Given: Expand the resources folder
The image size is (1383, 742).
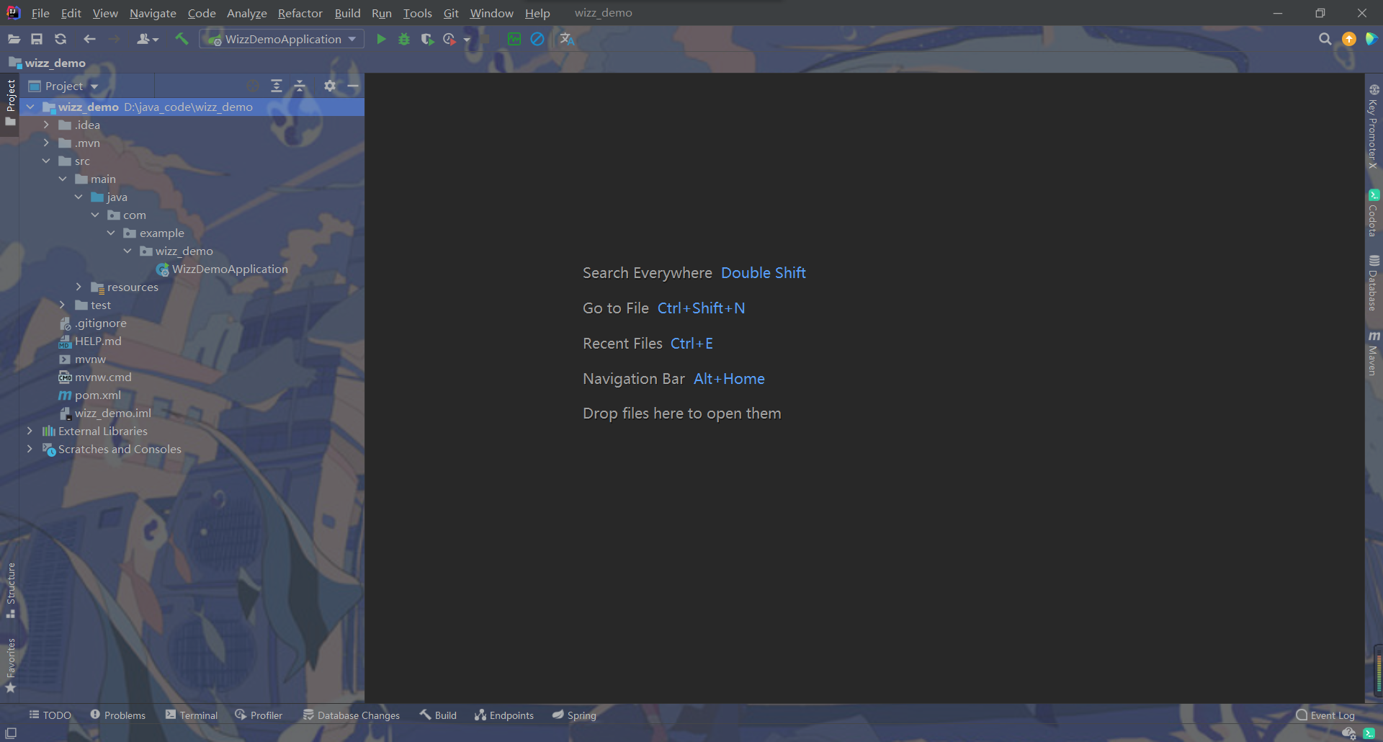Looking at the screenshot, I should (79, 287).
